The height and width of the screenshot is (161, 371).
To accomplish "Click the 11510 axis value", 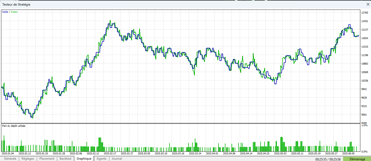I will (x=365, y=46).
